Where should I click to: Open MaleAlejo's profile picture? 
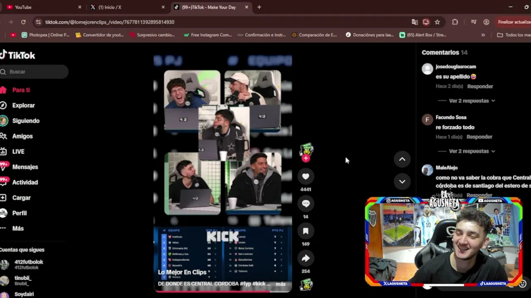tap(427, 170)
